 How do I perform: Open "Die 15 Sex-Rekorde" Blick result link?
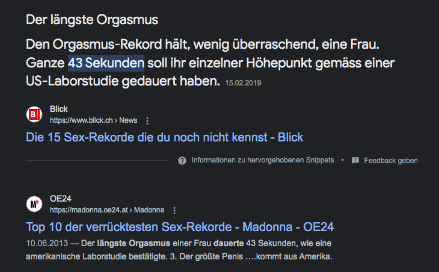point(164,137)
